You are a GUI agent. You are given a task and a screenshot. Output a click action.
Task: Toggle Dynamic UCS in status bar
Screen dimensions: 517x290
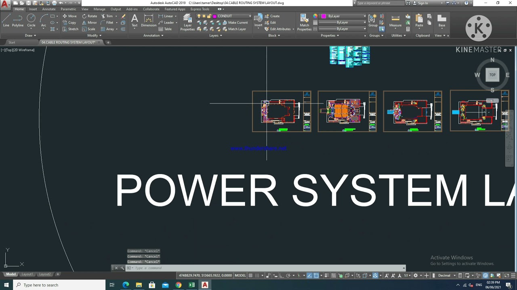tap(358, 275)
